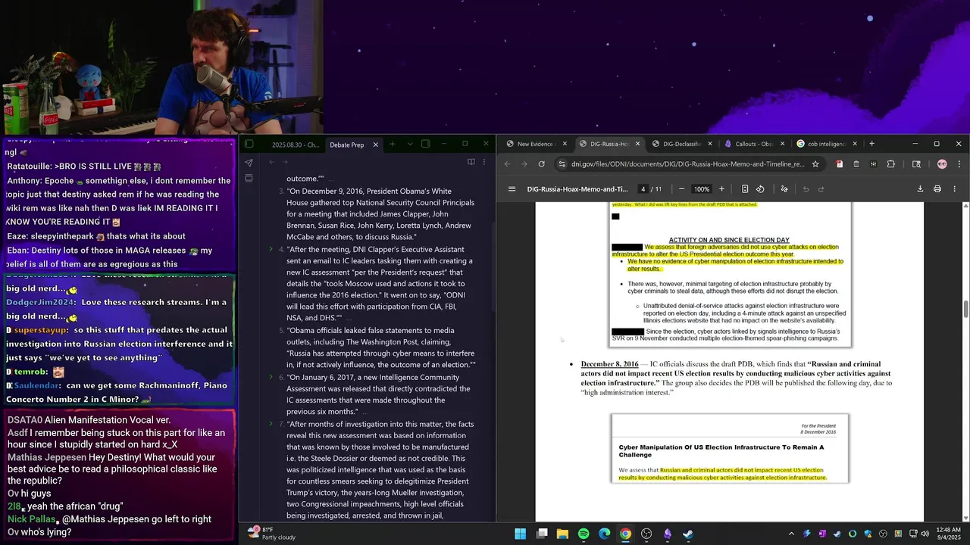Screen dimensions: 970x545
Task: Reload the Chrome page
Action: (x=541, y=163)
